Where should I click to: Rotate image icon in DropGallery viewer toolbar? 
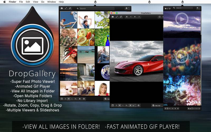pos(160,17)
